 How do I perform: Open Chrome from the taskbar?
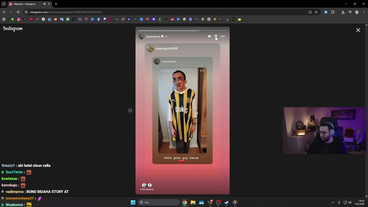185,202
